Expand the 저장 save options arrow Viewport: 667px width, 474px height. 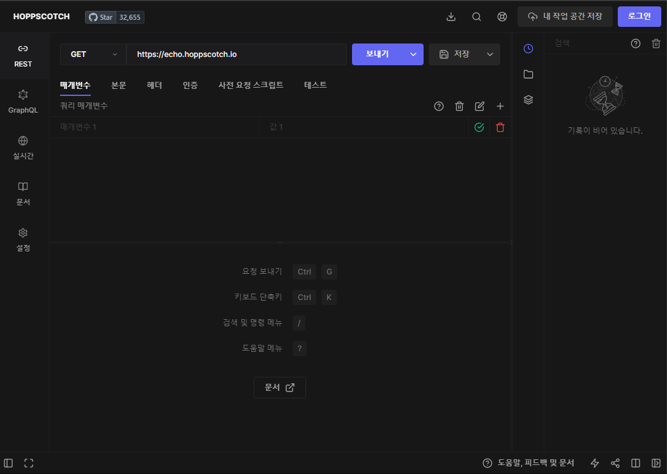point(490,54)
